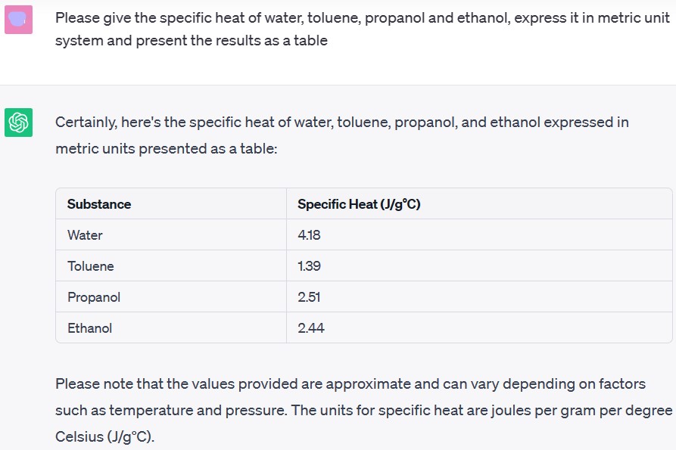Click the user's prompt about specific heat

tap(362, 17)
